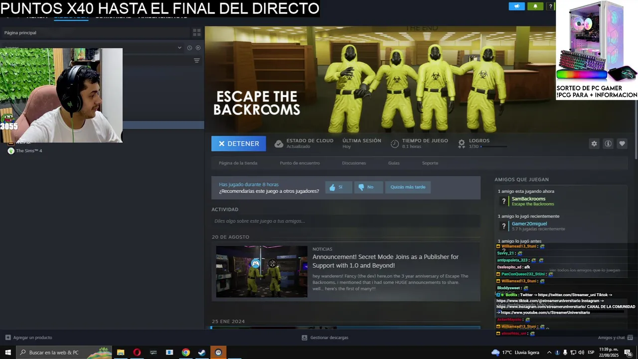Click the Logros achievements gear icon

coord(462,144)
